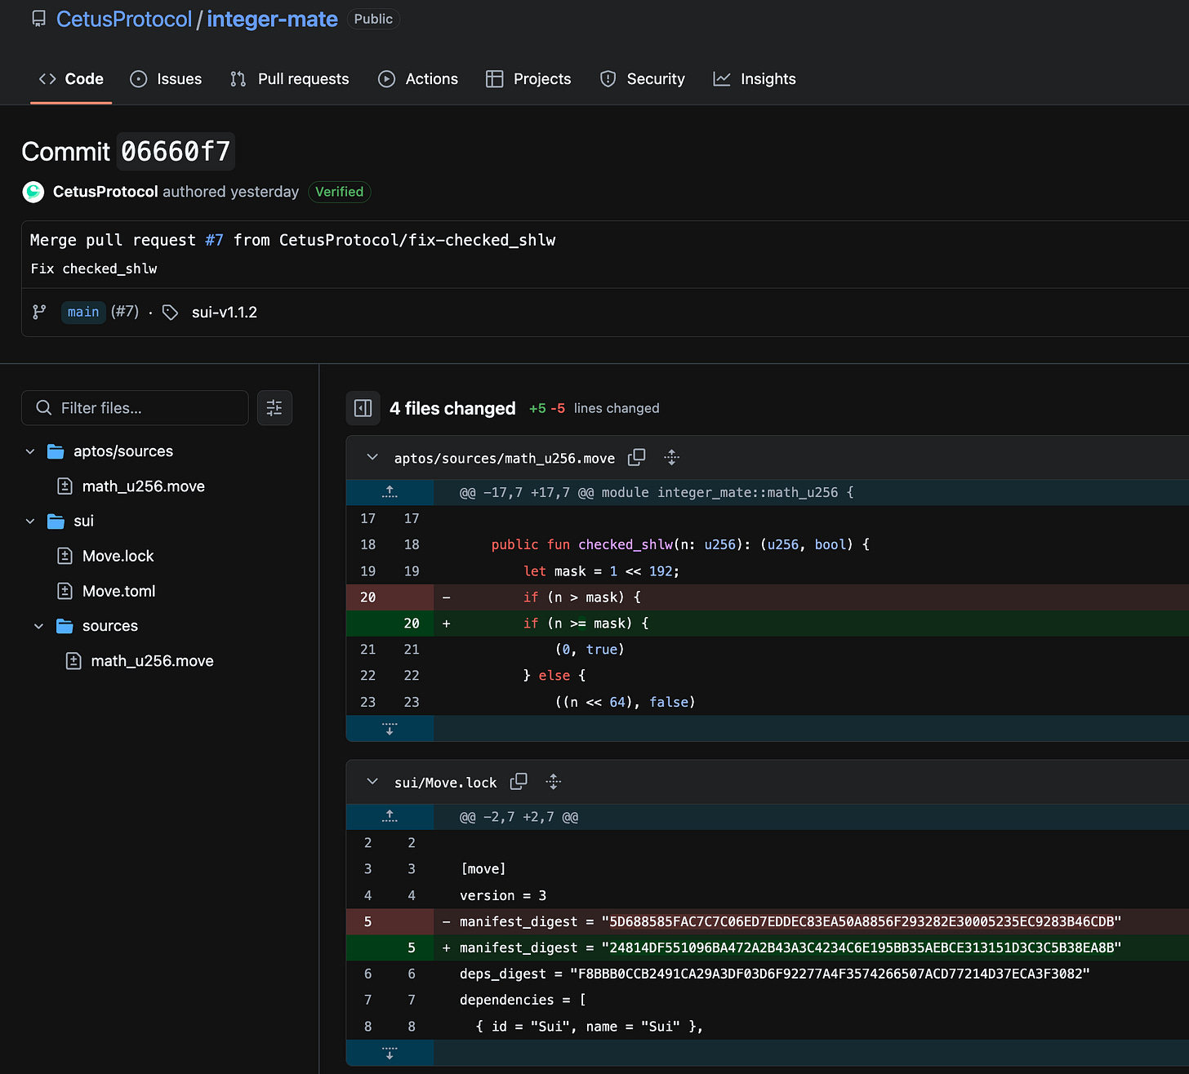This screenshot has height=1074, width=1189.
Task: Open the CetusProtocol organization link
Action: click(x=123, y=19)
